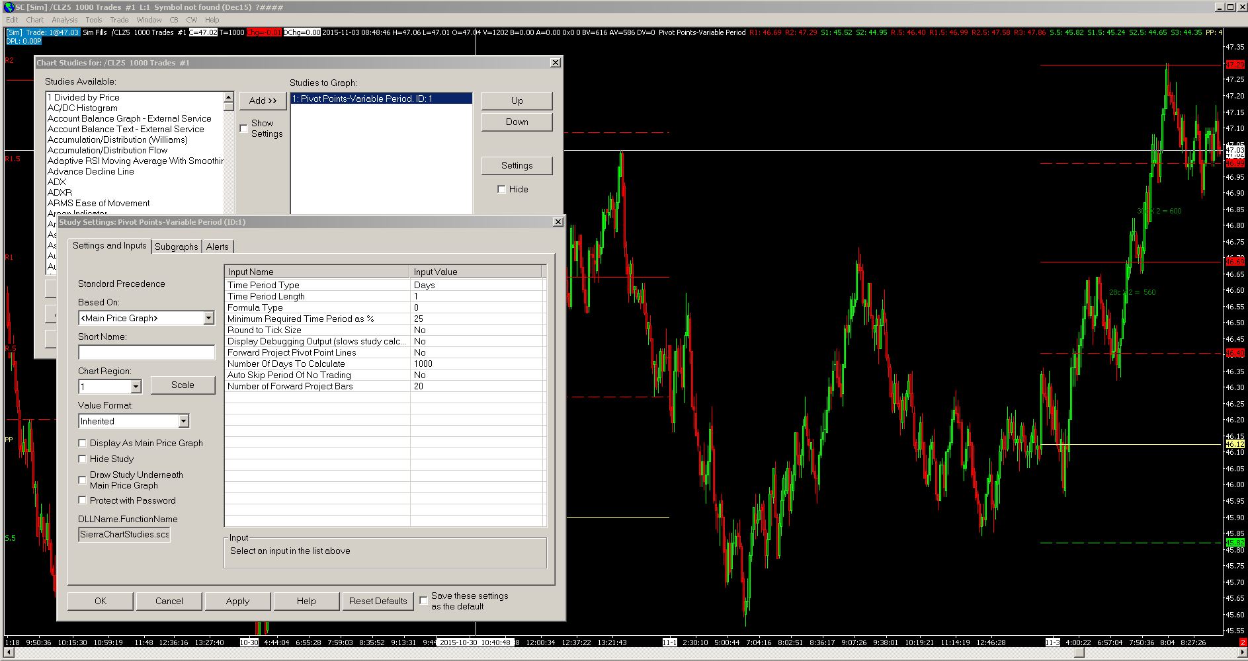Select 'Forward Project Pivot Point Lines' row
This screenshot has width=1248, height=661.
[384, 352]
